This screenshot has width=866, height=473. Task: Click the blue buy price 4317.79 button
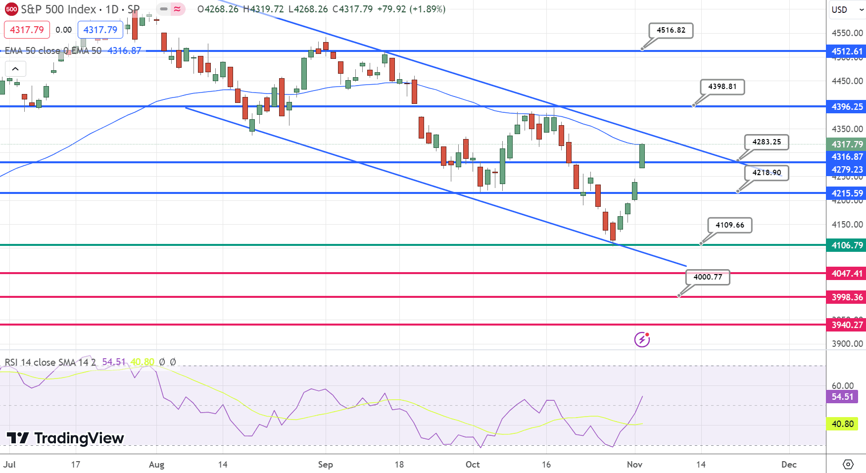100,30
